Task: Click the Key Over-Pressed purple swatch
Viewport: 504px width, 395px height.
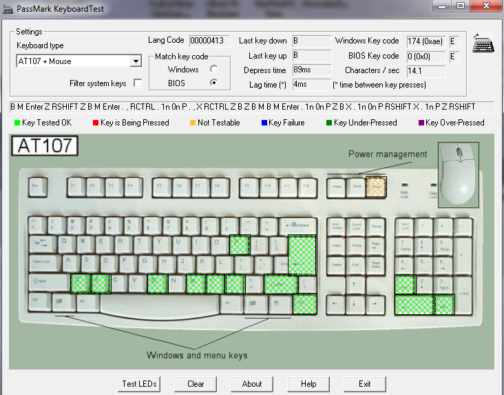Action: pyautogui.click(x=421, y=123)
